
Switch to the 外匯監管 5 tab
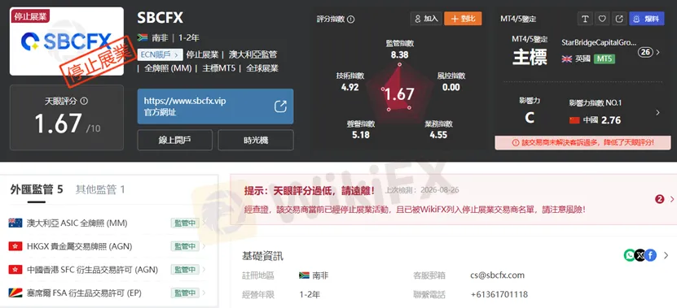pos(37,189)
